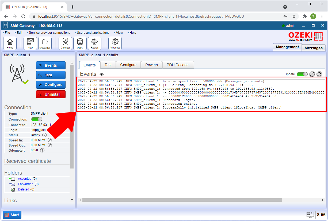Click the taskbar clock showing 8:56
The height and width of the screenshot is (221, 328).
click(x=321, y=215)
